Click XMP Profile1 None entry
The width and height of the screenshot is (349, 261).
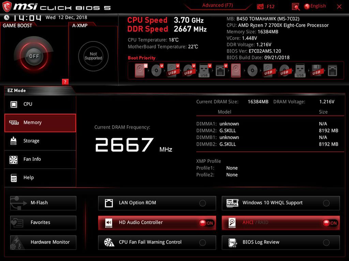217,168
